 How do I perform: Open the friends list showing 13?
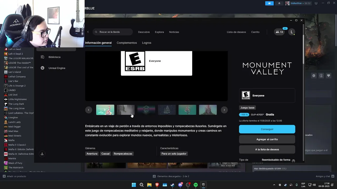pyautogui.click(x=279, y=32)
